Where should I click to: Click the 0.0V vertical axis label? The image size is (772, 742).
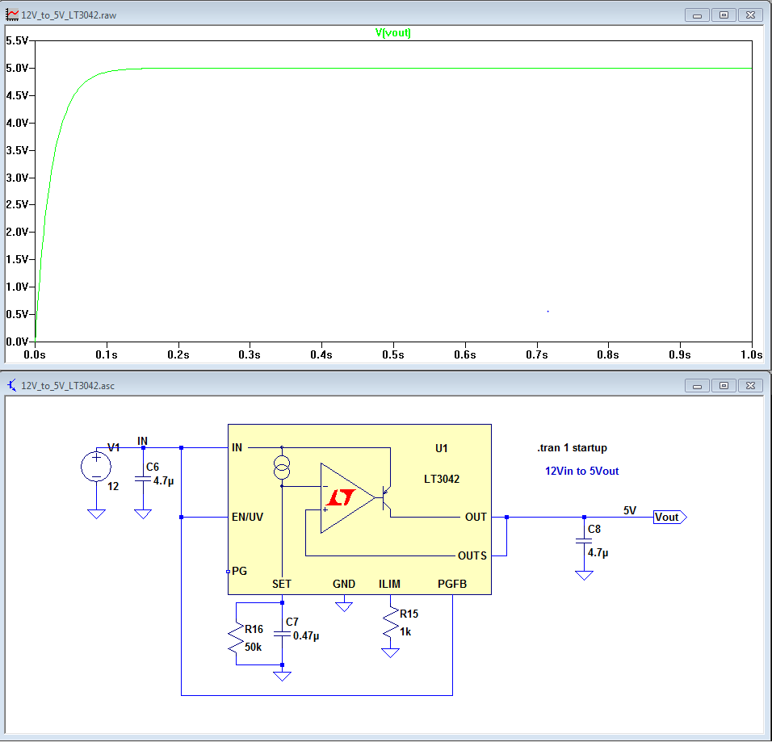17,342
